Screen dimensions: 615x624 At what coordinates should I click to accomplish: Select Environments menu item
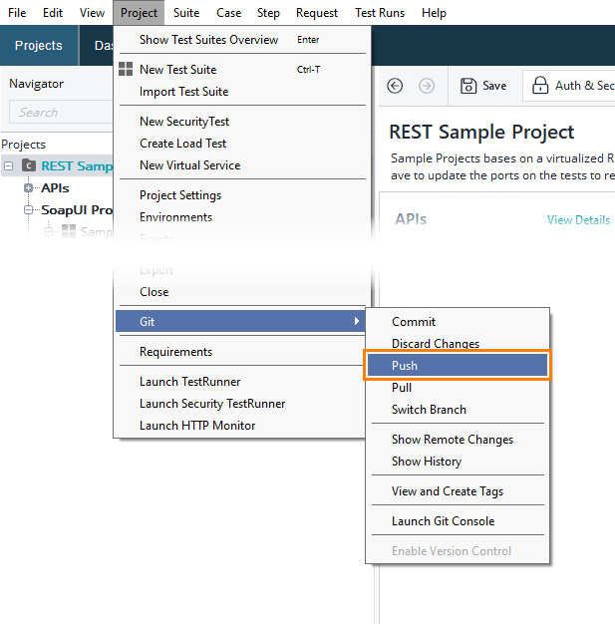click(x=241, y=217)
